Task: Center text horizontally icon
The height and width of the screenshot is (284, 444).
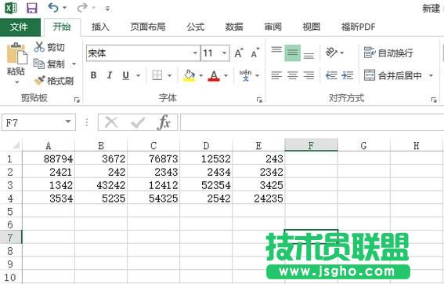Action: [293, 75]
